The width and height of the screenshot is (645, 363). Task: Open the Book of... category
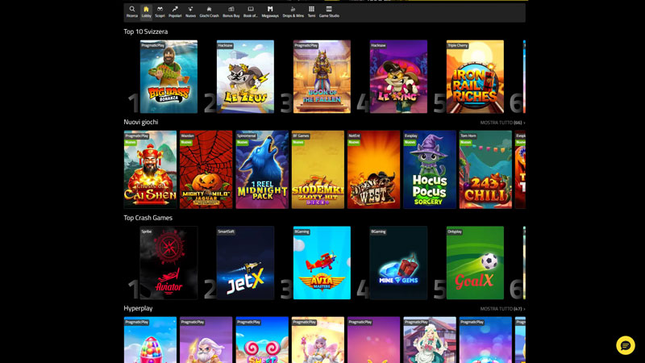(251, 12)
